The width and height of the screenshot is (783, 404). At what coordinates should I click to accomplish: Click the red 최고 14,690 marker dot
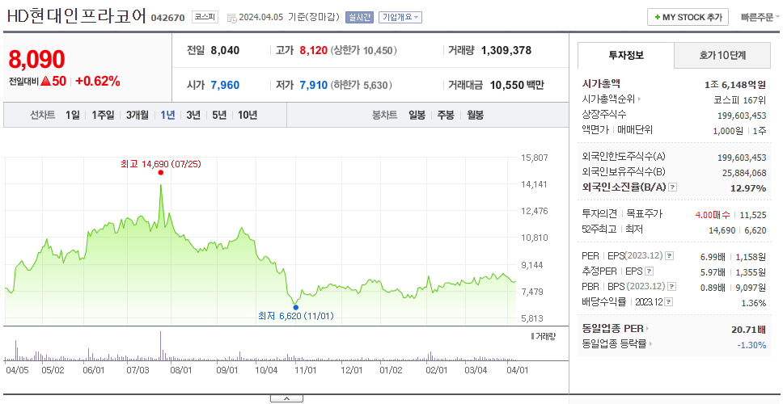(161, 173)
